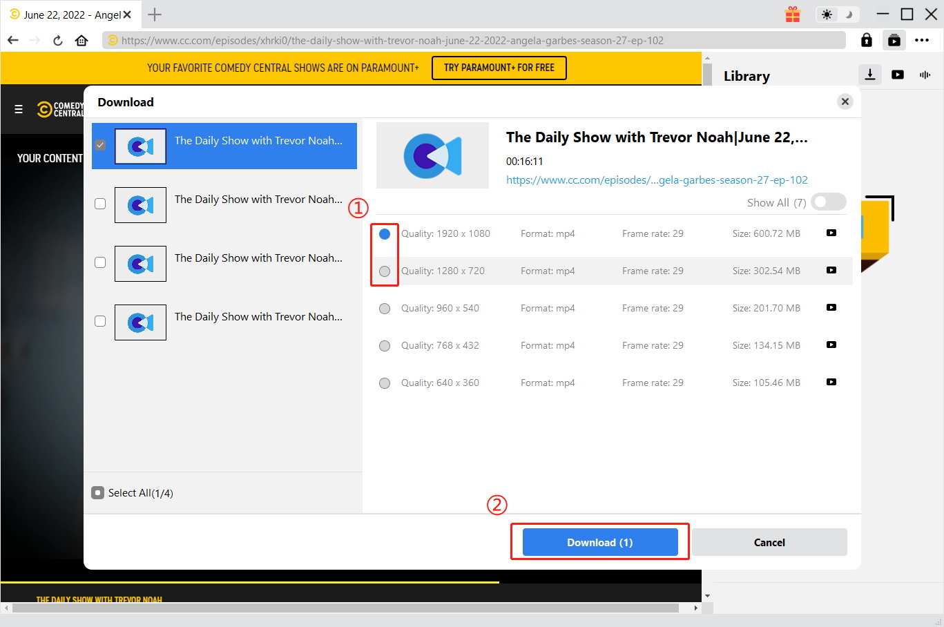The width and height of the screenshot is (944, 627).
Task: Click the address bar URL field
Action: tap(474, 40)
